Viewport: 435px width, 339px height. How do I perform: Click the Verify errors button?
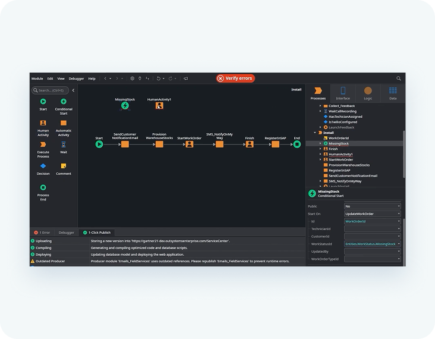pos(235,79)
